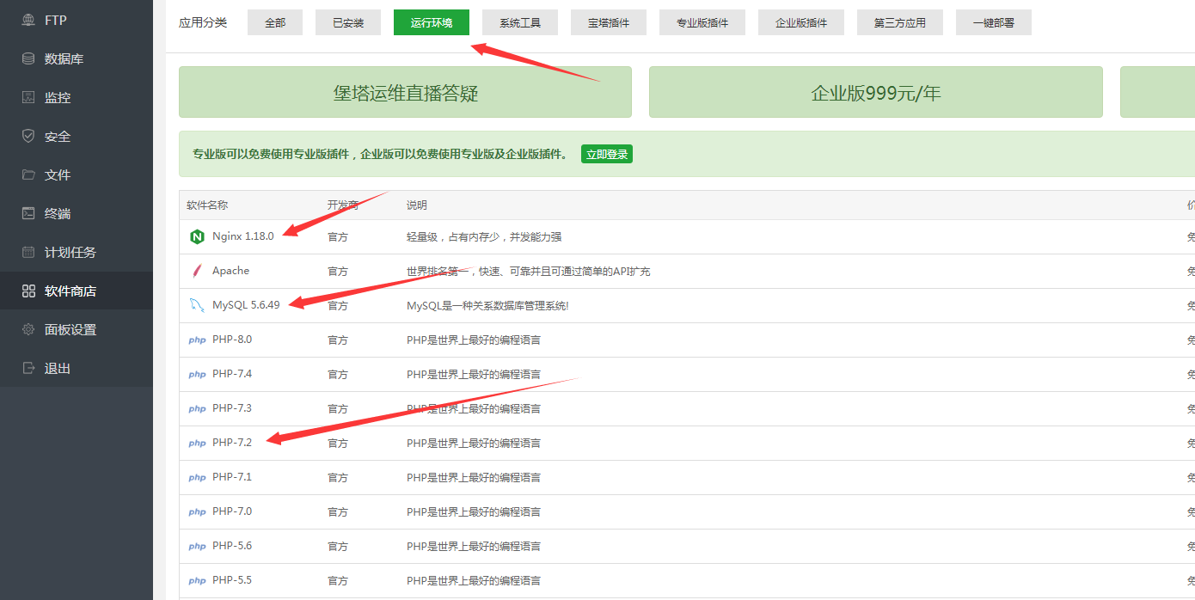Screen dimensions: 1195x600
Task: Click the php logo beside PHP-7.2
Action: pos(197,444)
